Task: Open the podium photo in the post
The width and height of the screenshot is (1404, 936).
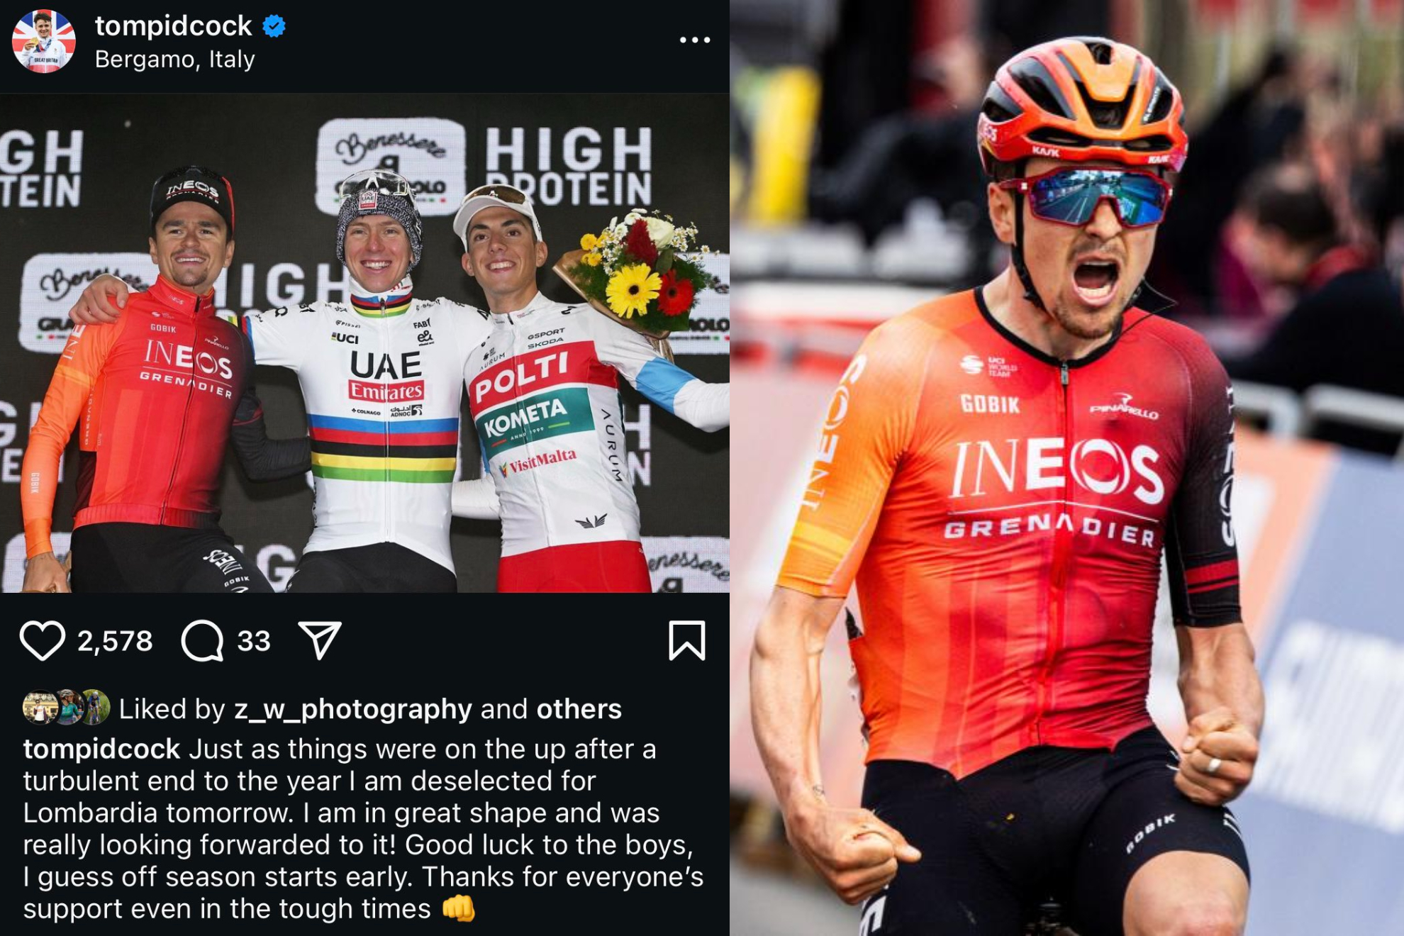Action: (364, 343)
